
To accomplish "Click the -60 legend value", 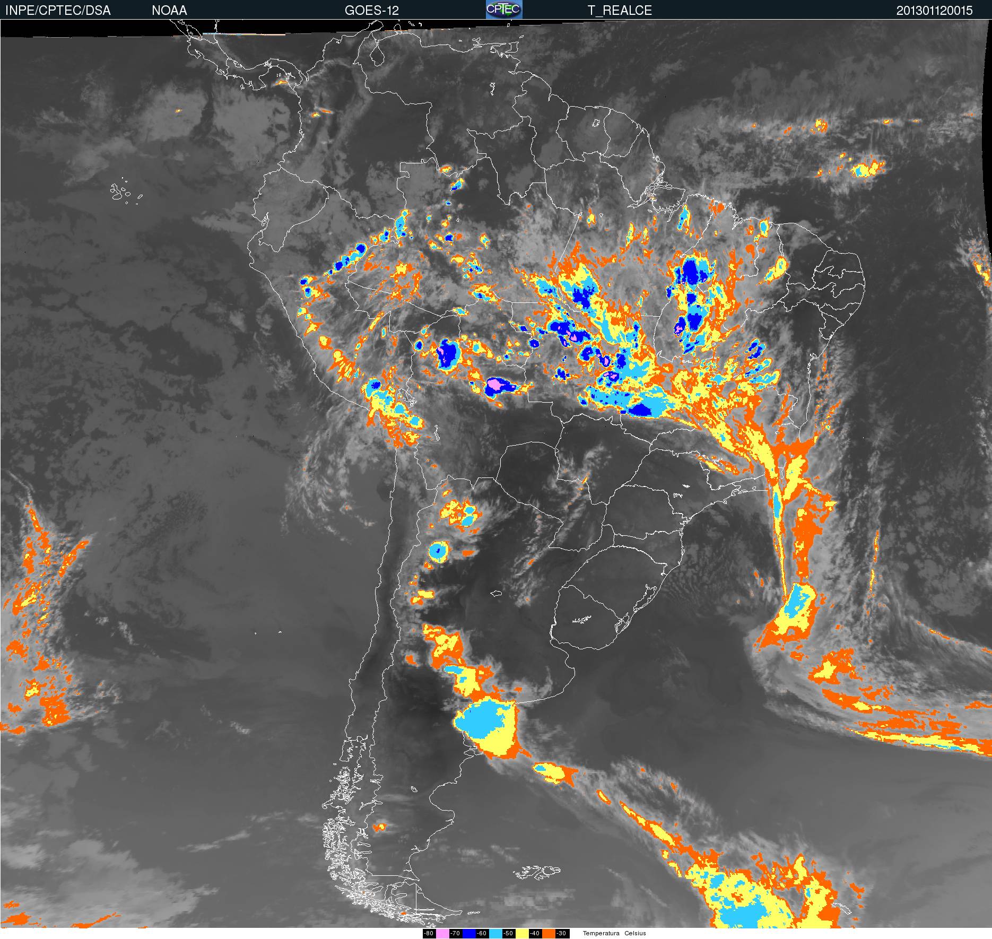I will 482,934.
